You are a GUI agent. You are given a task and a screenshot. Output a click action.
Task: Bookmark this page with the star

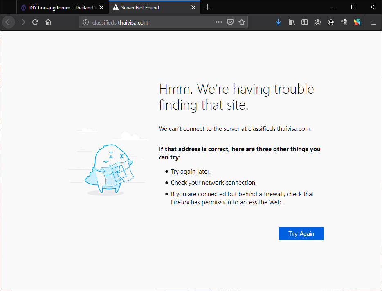(x=242, y=22)
